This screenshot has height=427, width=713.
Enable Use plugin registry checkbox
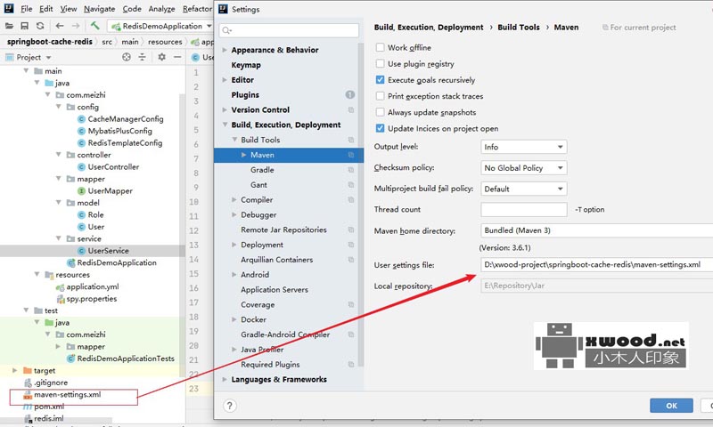point(381,63)
